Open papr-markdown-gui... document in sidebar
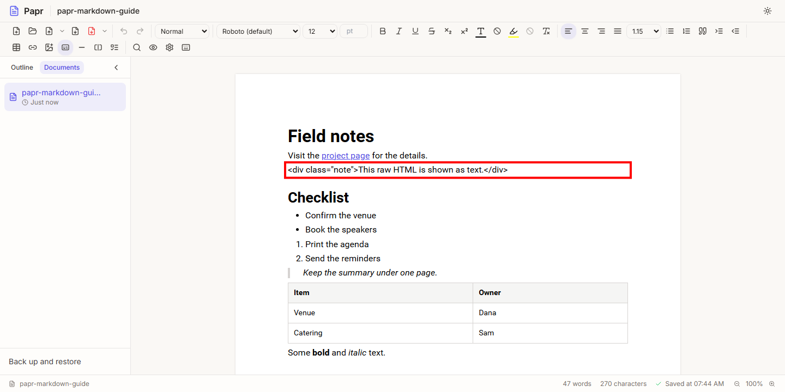Screen dimensions: 785x392 pos(65,97)
